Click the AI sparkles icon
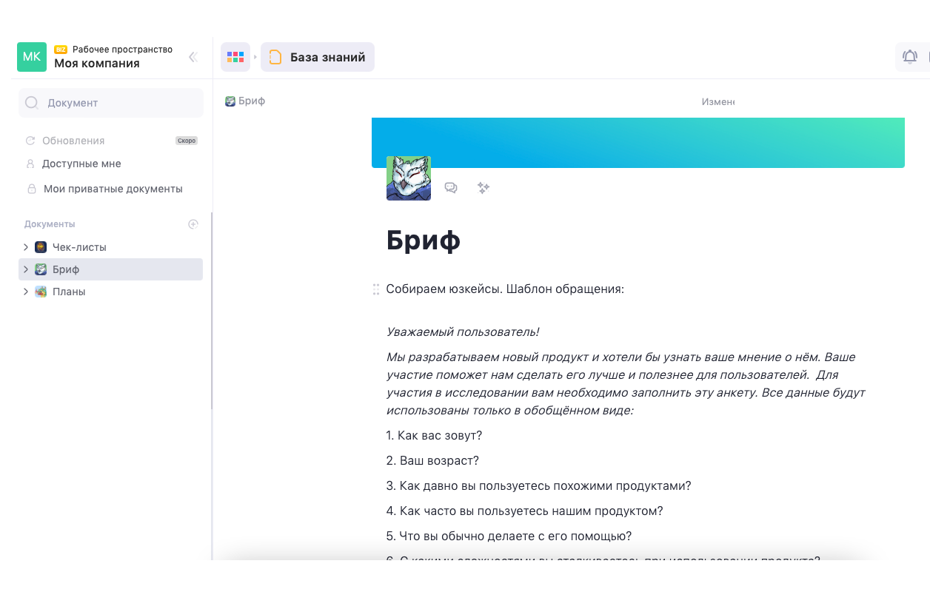This screenshot has width=930, height=592. (x=484, y=188)
